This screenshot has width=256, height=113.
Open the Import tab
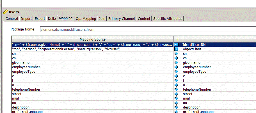(26, 19)
